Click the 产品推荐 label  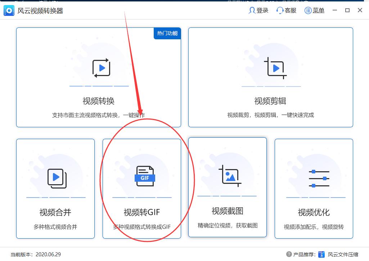[304, 255]
